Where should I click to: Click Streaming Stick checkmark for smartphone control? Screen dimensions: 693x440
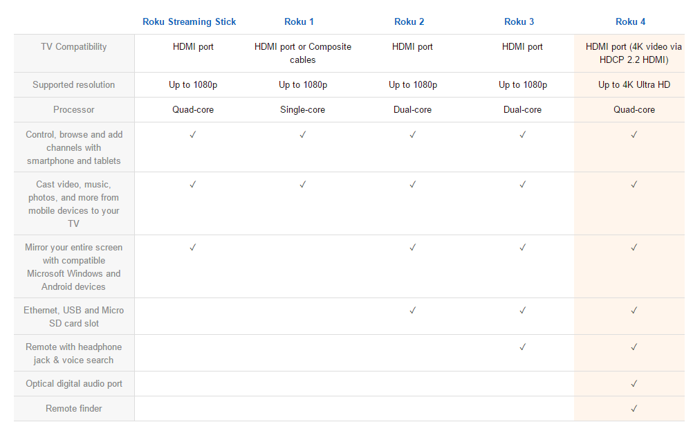click(x=193, y=134)
